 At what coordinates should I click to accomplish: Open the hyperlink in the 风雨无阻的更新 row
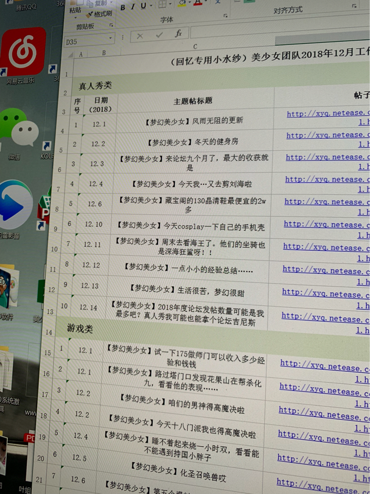[x=327, y=114]
